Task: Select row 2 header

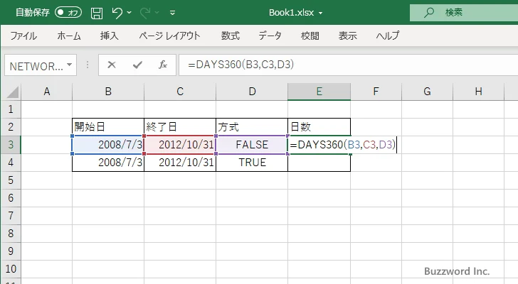Action: [x=11, y=127]
